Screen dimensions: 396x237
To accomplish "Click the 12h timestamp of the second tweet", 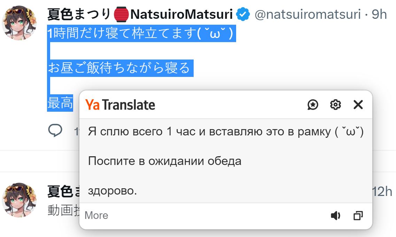I will coord(382,191).
